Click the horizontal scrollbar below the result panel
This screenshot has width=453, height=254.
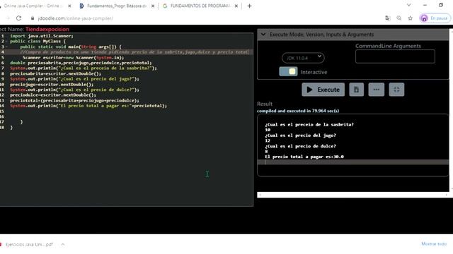point(352,195)
